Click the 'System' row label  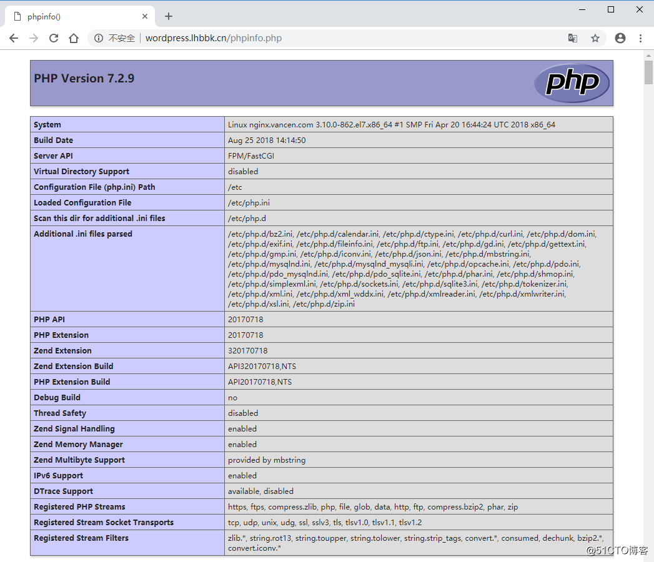point(47,125)
